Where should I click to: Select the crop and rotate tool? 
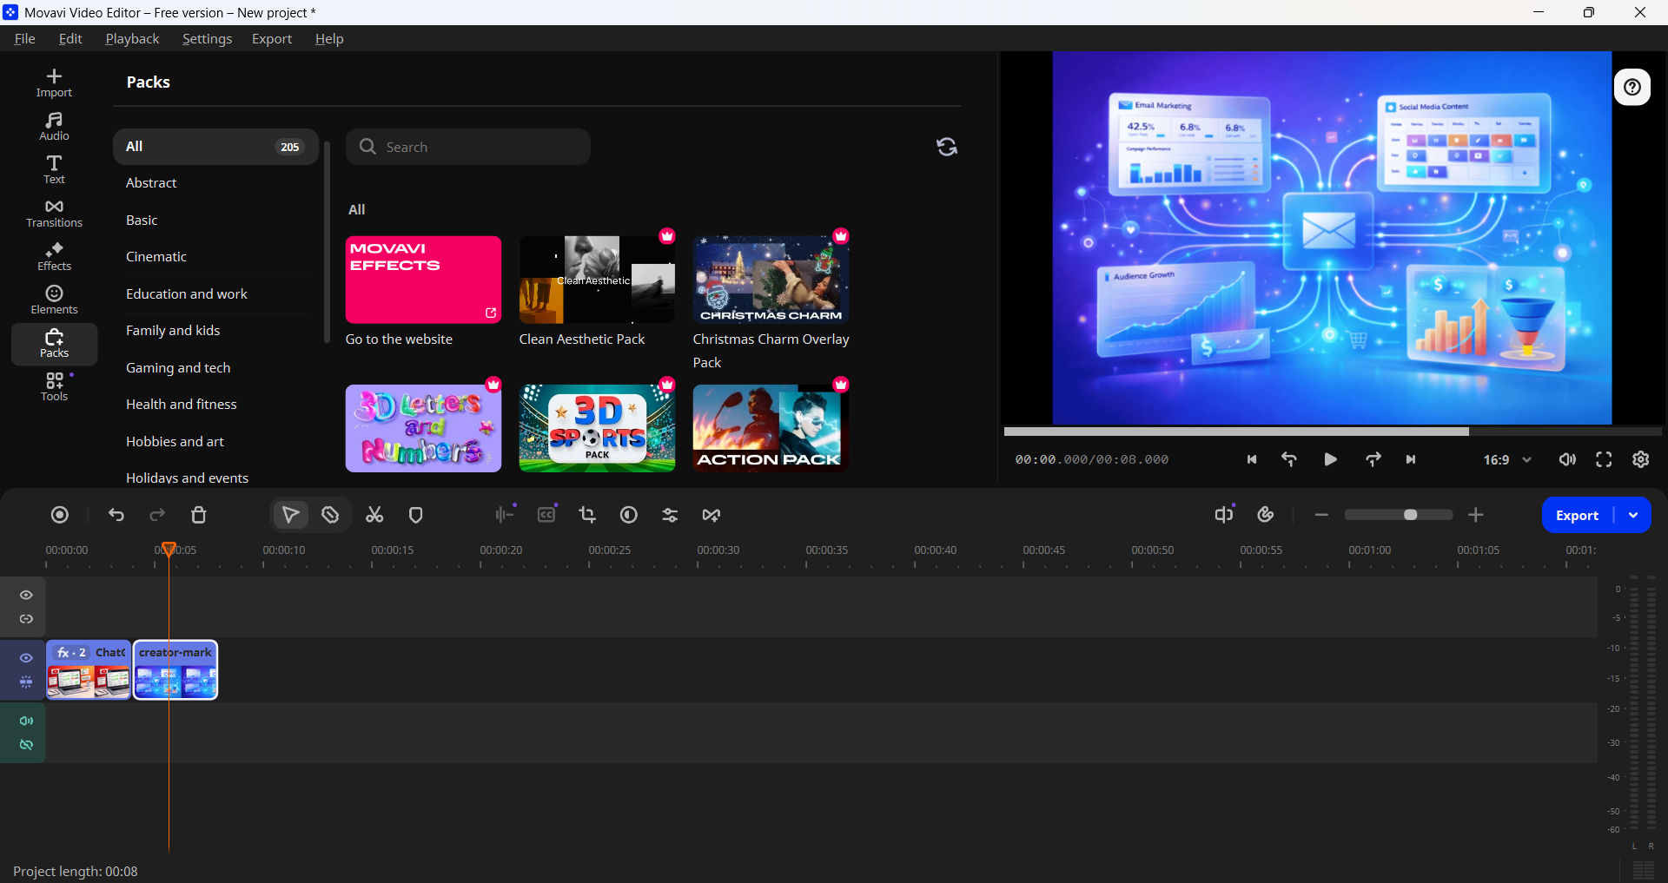[587, 515]
